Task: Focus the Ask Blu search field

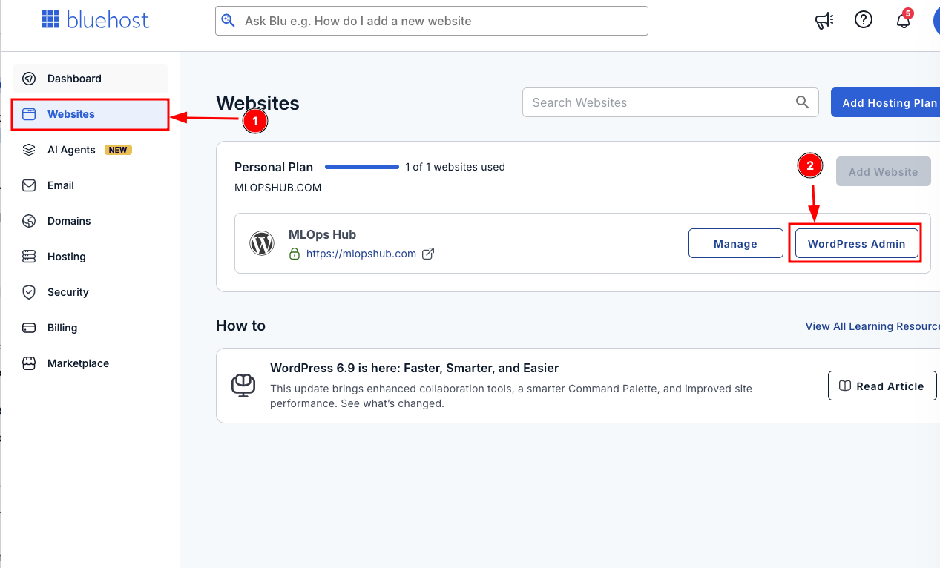Action: point(432,21)
